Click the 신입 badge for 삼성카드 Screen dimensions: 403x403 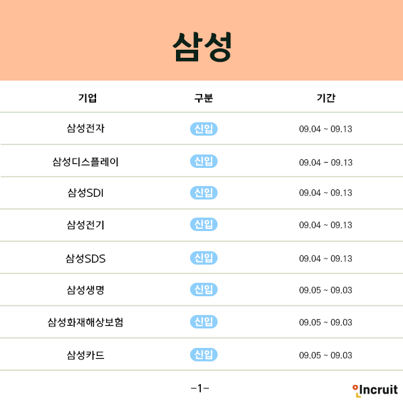click(204, 355)
